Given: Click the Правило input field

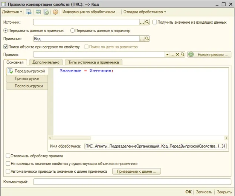Looking at the screenshot, I should [x=99, y=54].
